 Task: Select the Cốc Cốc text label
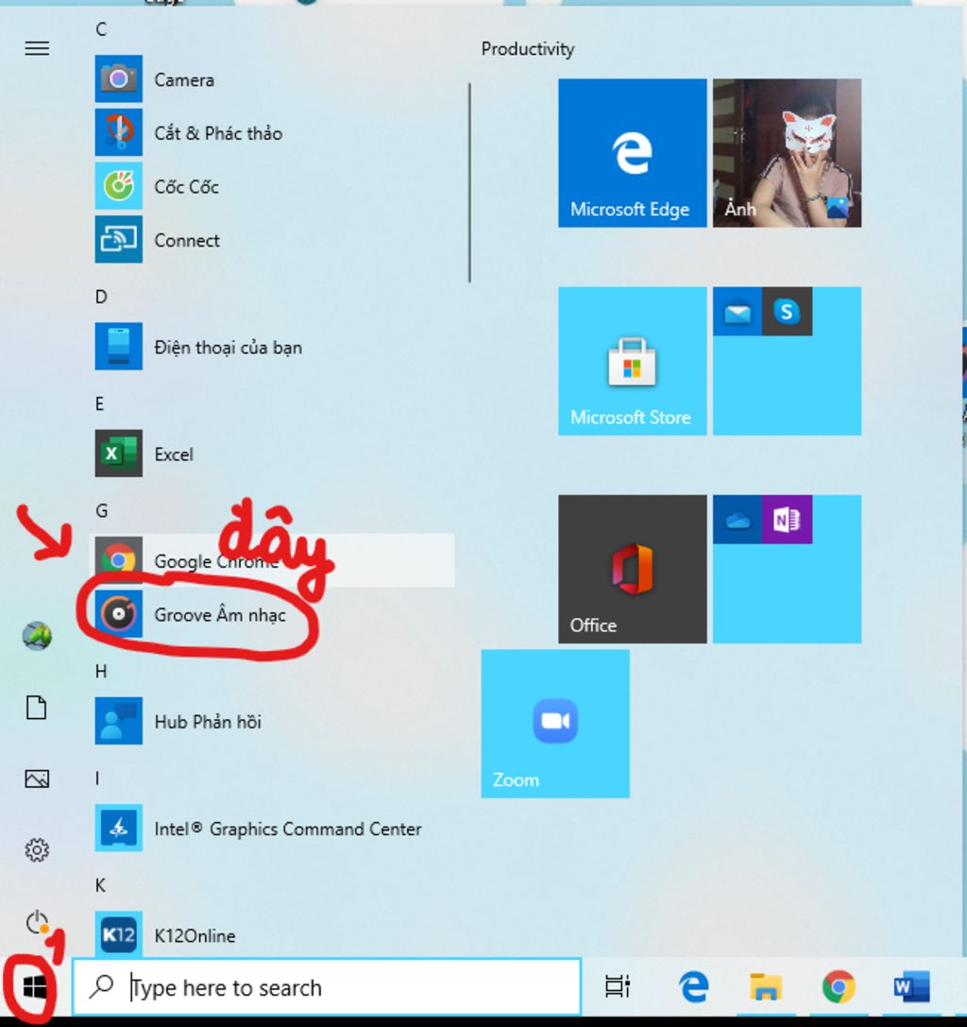(x=187, y=187)
